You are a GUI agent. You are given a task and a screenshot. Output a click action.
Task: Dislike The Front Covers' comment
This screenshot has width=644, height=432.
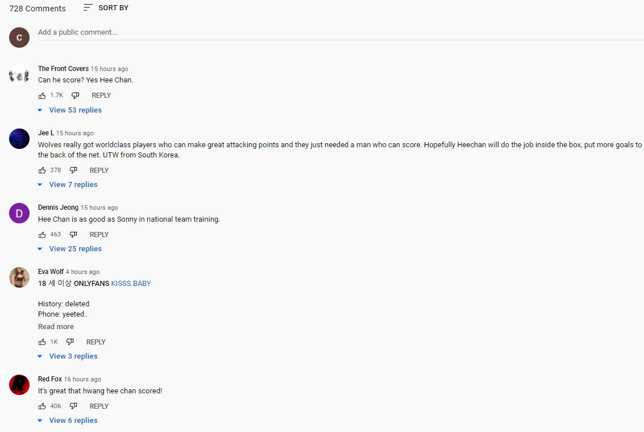(x=75, y=95)
